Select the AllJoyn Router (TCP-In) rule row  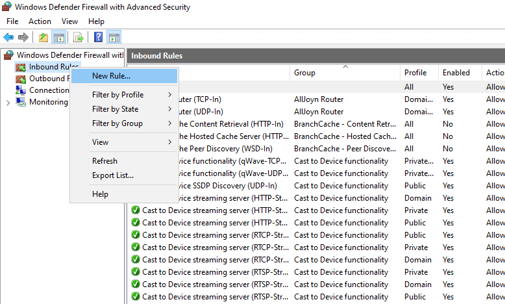pos(315,99)
